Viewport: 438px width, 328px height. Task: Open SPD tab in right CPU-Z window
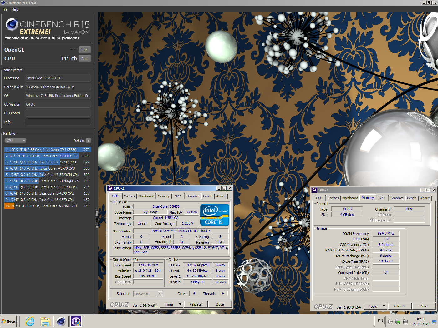click(382, 198)
